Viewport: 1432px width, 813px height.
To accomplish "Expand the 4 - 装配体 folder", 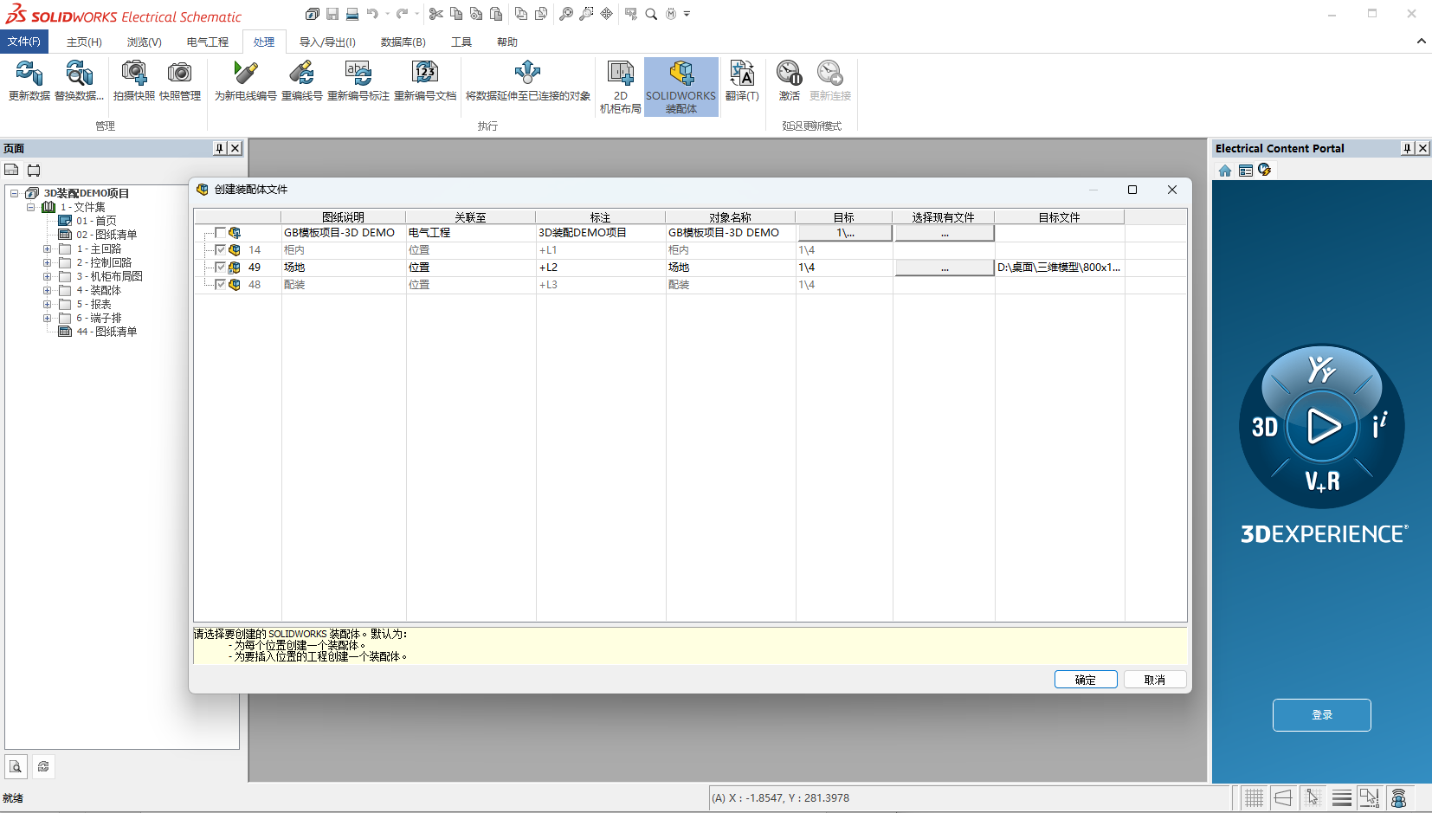I will (48, 290).
